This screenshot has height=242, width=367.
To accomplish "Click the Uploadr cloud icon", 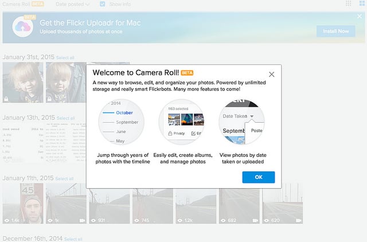I will [x=23, y=27].
